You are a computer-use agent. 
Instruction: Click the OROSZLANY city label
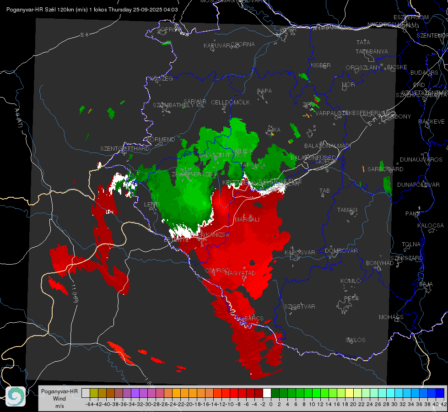point(363,68)
